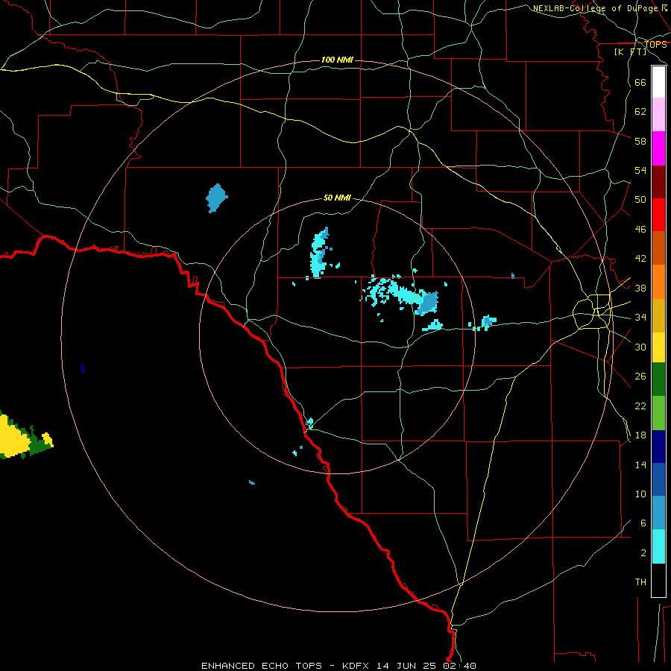The image size is (671, 671).
Task: Click the "26" legend value
Action: click(x=640, y=377)
